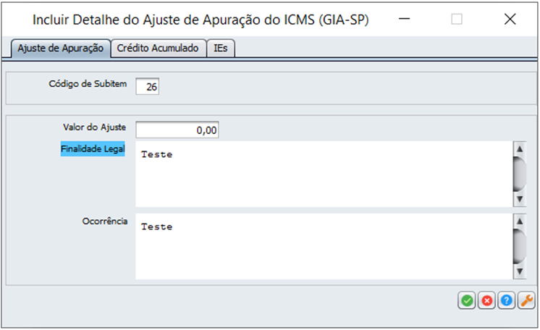Click Finalidade Legal scrollbar down arrow
The height and width of the screenshot is (330, 540).
(520, 199)
